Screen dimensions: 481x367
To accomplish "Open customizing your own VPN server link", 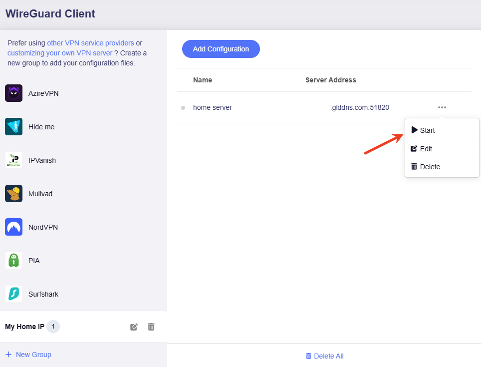I will pos(60,53).
